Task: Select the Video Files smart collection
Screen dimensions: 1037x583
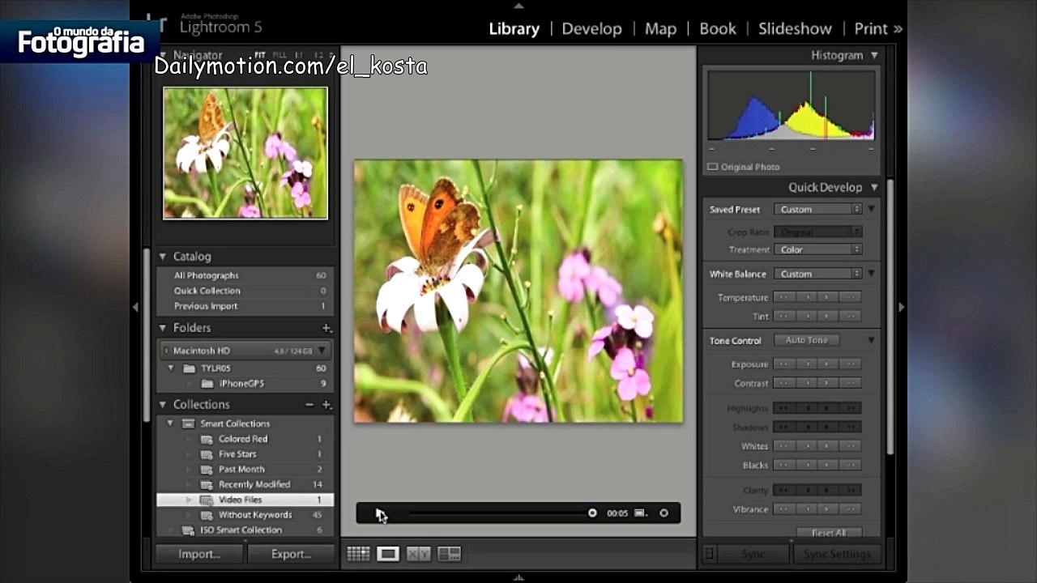Action: click(x=245, y=500)
